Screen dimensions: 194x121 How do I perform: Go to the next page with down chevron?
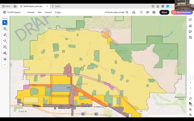pyautogui.click(x=190, y=93)
